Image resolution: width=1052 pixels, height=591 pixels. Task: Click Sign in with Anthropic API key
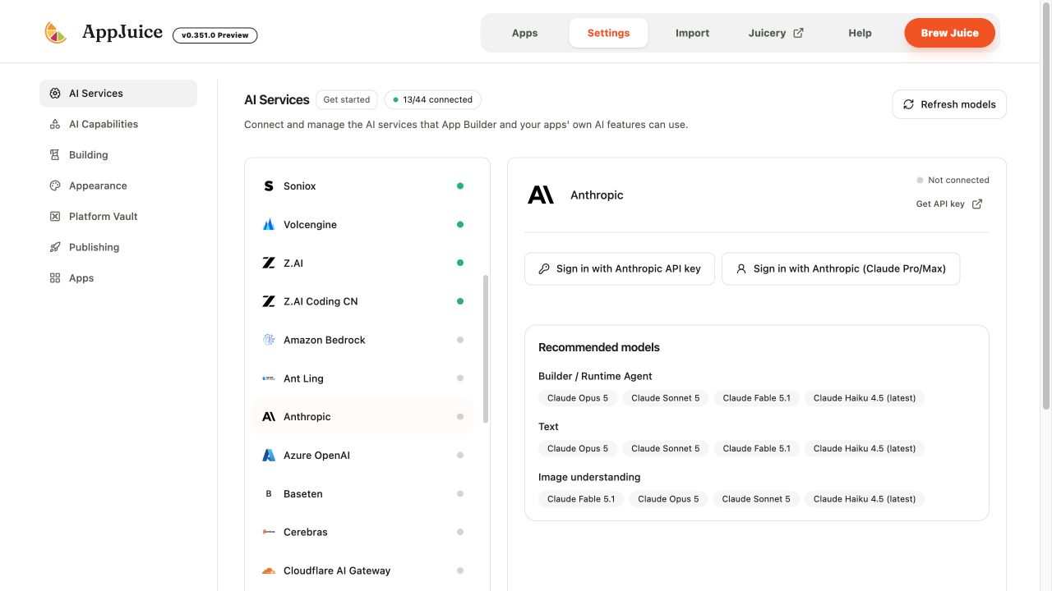pyautogui.click(x=620, y=268)
